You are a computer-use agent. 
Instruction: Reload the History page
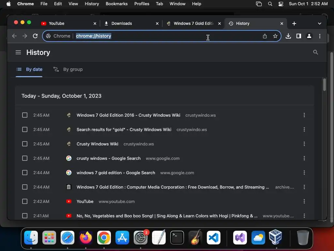point(35,36)
